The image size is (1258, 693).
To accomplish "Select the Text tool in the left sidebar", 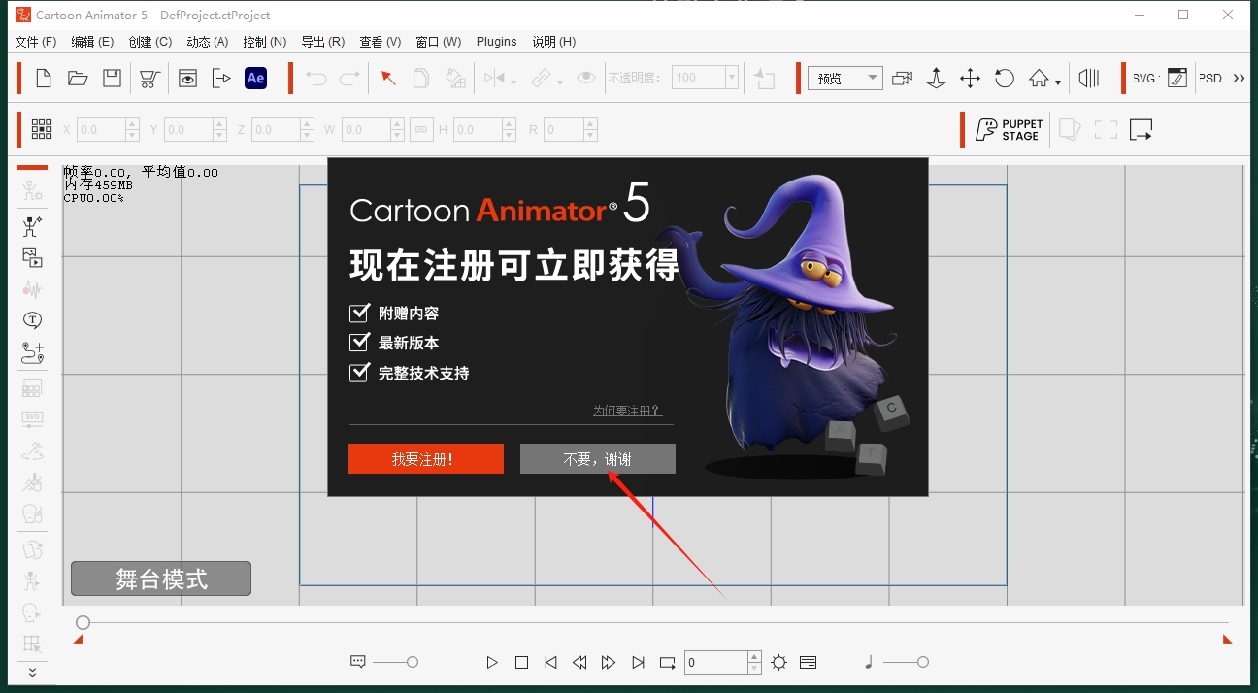I will (32, 319).
